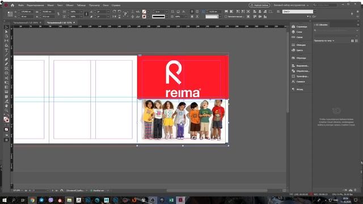363x204 pixels.
Task: Open the Страницы (Pages) panel
Action: coord(299,27)
